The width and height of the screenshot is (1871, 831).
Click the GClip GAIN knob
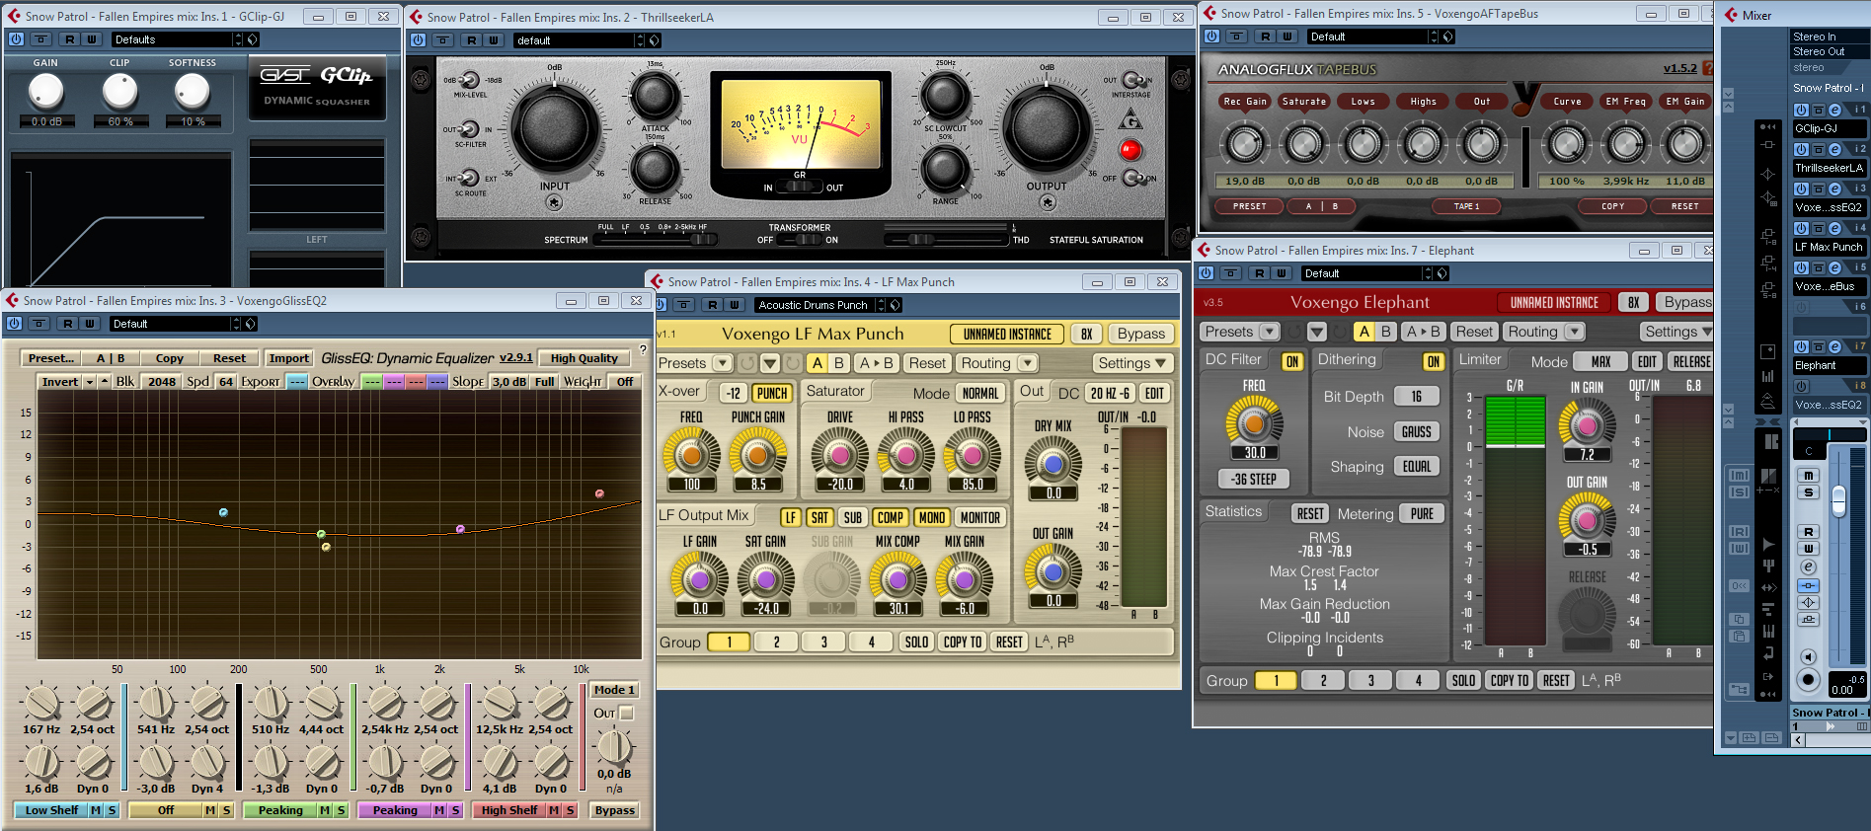(45, 92)
